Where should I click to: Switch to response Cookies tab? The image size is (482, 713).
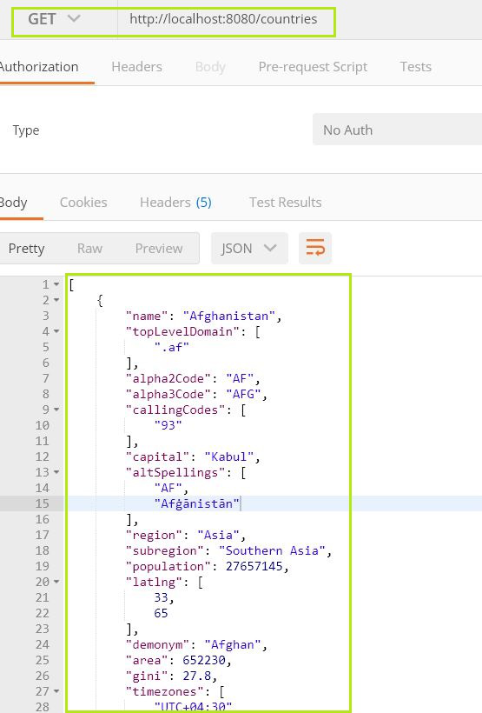point(83,203)
